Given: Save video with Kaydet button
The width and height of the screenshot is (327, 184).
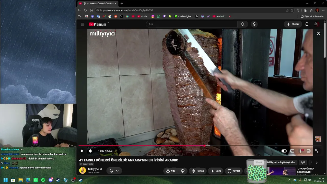Looking at the screenshot, I should point(234,171).
